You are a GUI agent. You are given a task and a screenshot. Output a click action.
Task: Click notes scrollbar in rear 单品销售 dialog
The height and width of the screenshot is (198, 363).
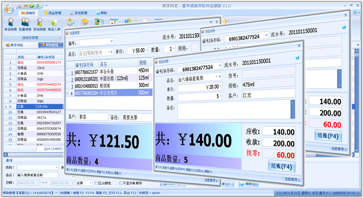point(339,79)
